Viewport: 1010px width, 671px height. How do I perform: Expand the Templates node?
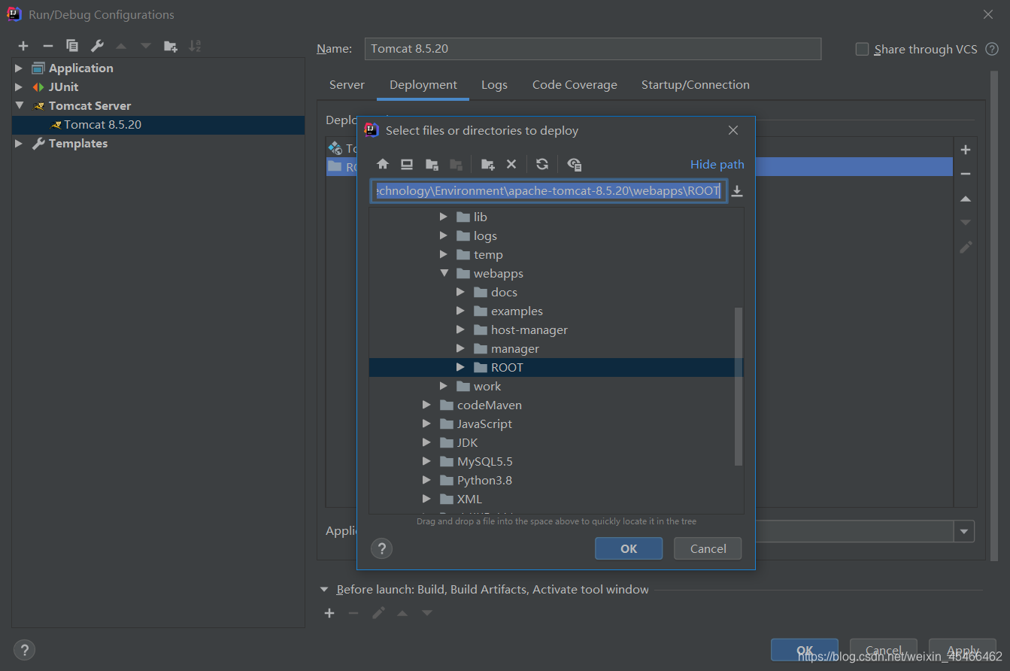[x=19, y=143]
